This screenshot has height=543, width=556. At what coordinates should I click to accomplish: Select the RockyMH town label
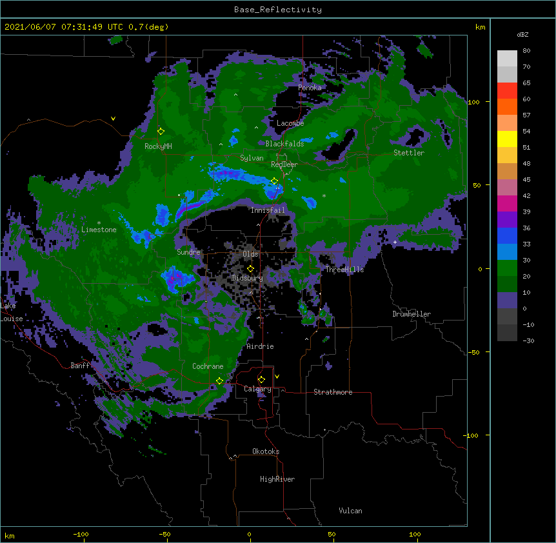click(158, 146)
